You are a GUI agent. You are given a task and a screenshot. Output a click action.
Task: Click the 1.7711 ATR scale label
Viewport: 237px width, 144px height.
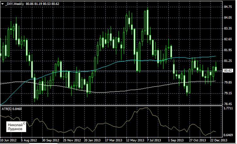227,108
